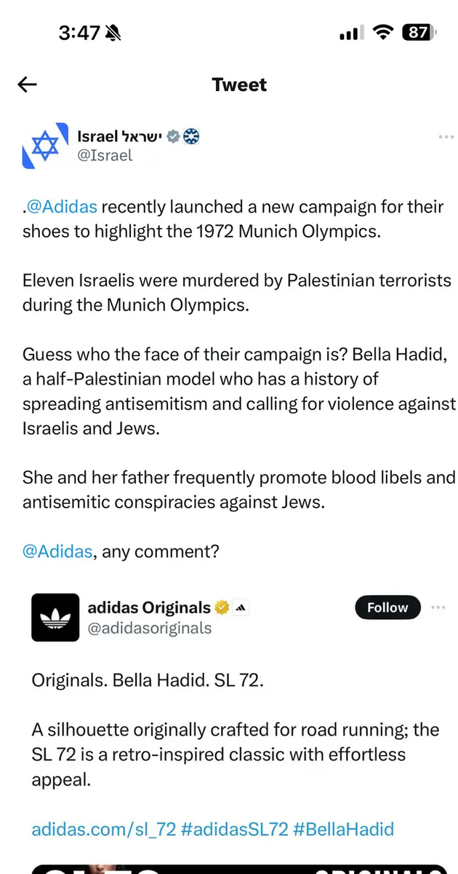Open the adidas.com/sl_72 link

click(x=103, y=828)
